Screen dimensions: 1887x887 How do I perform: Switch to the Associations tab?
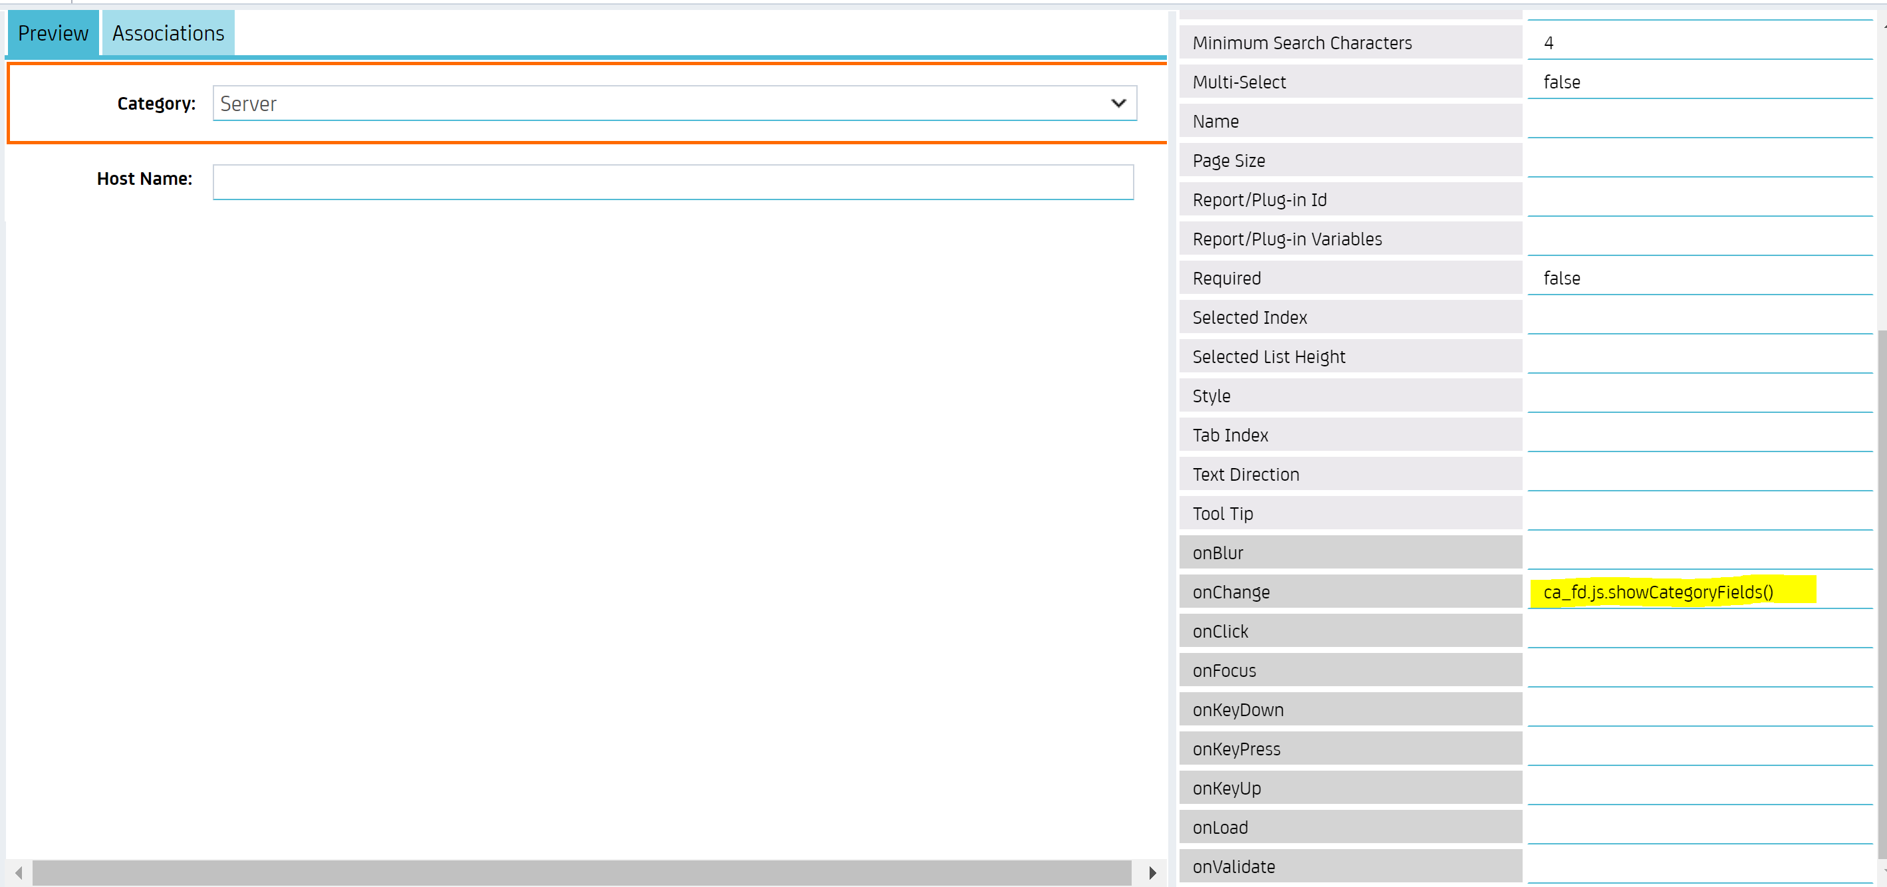pyautogui.click(x=167, y=33)
